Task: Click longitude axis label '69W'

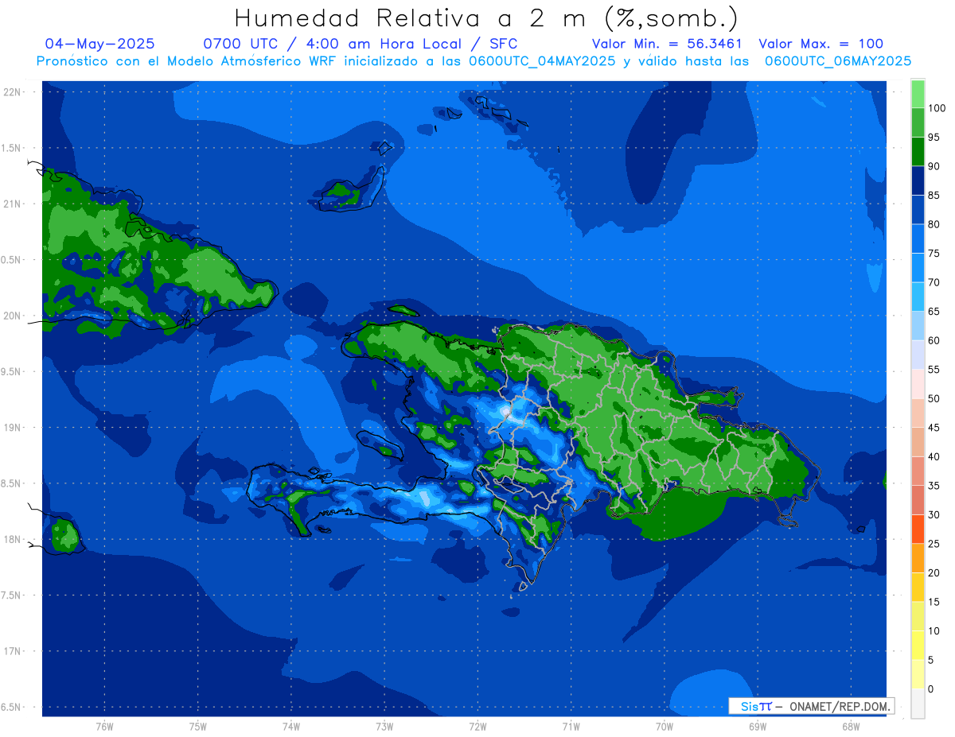Action: pos(758,726)
